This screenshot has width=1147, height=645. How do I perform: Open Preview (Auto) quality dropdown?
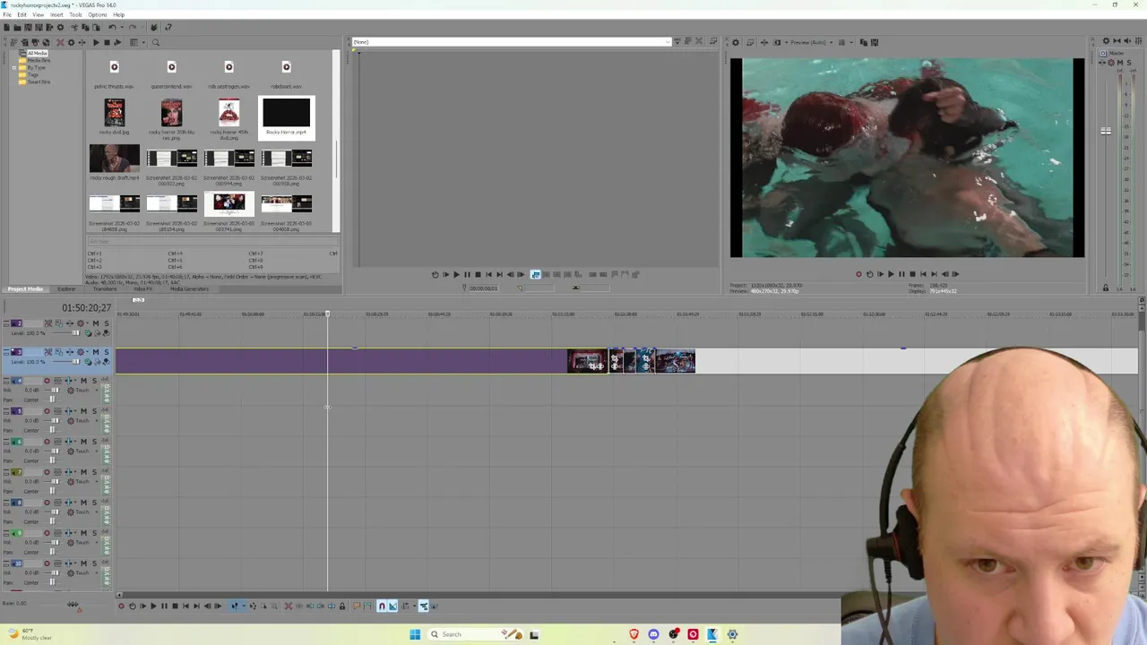click(x=832, y=42)
